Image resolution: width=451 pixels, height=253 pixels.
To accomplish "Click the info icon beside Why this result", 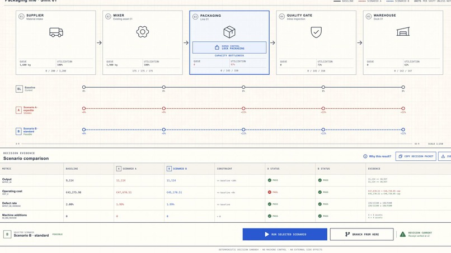I will (x=365, y=156).
